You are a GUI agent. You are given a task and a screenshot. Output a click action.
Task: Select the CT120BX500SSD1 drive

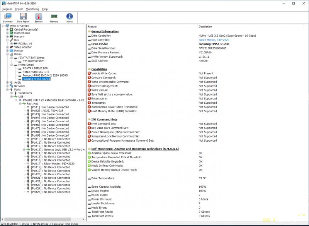click(34, 61)
